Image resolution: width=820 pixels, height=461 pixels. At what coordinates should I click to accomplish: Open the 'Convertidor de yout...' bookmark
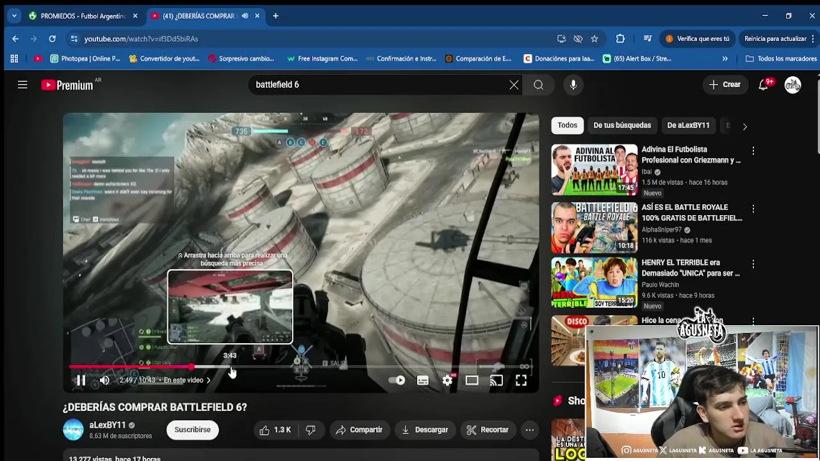[x=164, y=59]
